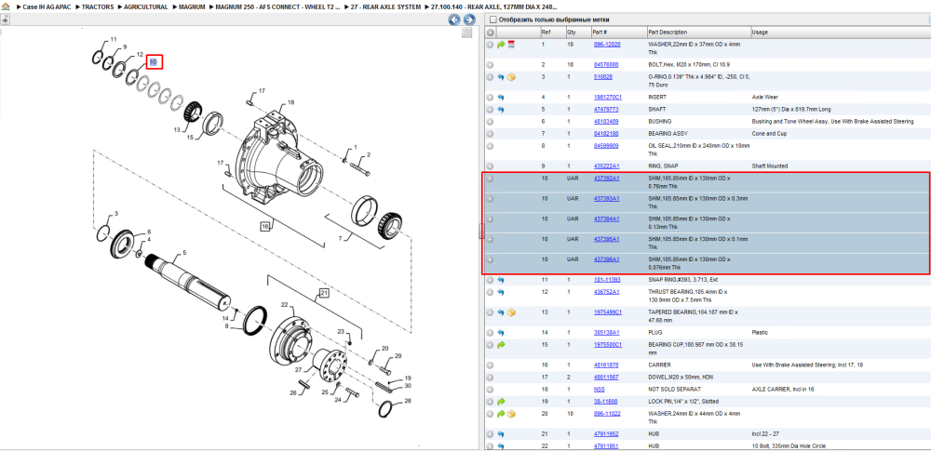Click blue arrow icon on HUB 47911951 row
Screen dimensions: 931x451
click(x=501, y=446)
